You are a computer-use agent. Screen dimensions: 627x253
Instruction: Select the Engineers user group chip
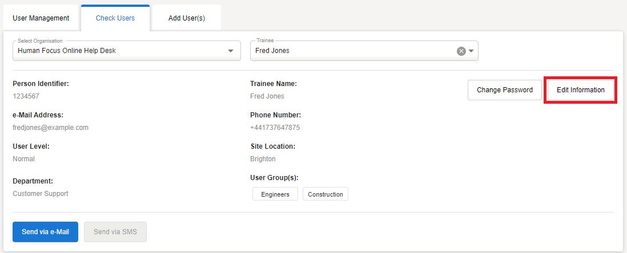(275, 194)
